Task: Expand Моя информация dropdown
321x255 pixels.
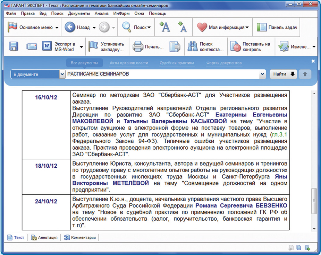Action: [247, 28]
